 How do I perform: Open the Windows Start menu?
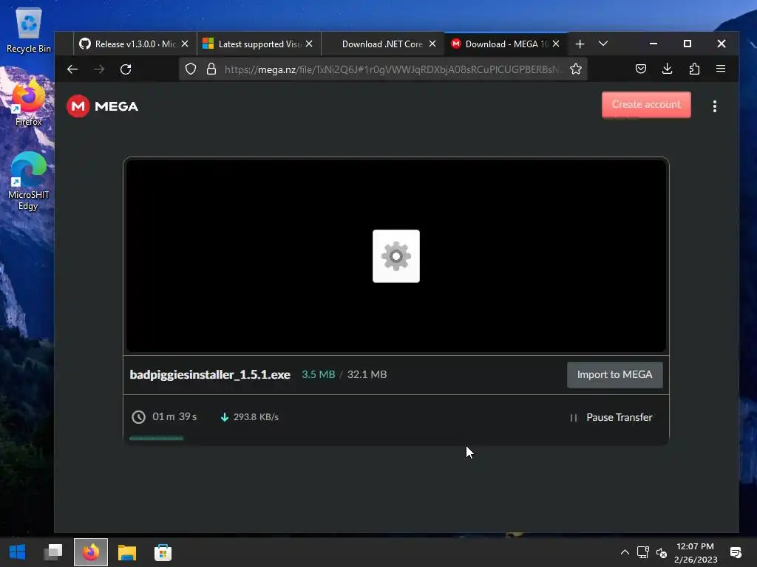(x=18, y=552)
